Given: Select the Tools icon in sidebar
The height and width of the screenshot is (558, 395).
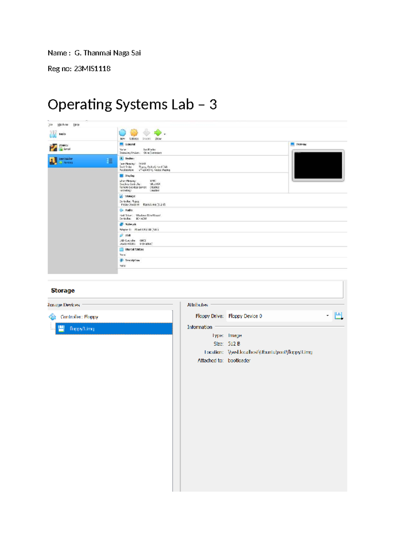Looking at the screenshot, I should coord(53,134).
